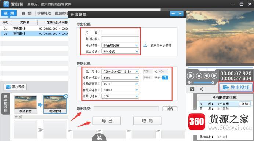Screen dimensions: 254x141
Task: Click the 浏览 browse button
Action: [x=170, y=109]
